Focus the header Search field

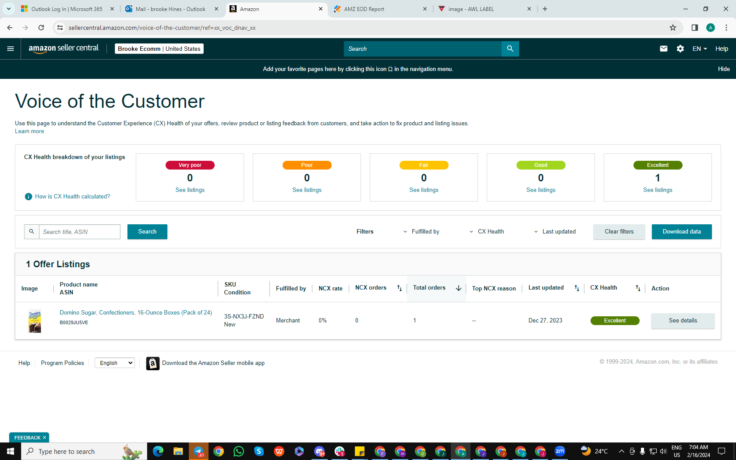423,49
